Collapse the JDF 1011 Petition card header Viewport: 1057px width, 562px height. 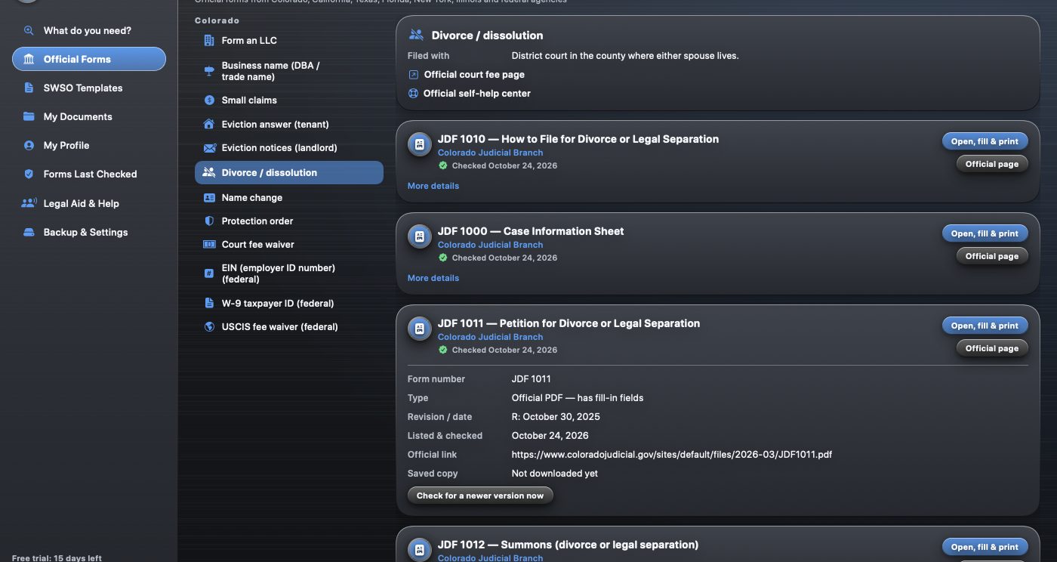pos(717,335)
